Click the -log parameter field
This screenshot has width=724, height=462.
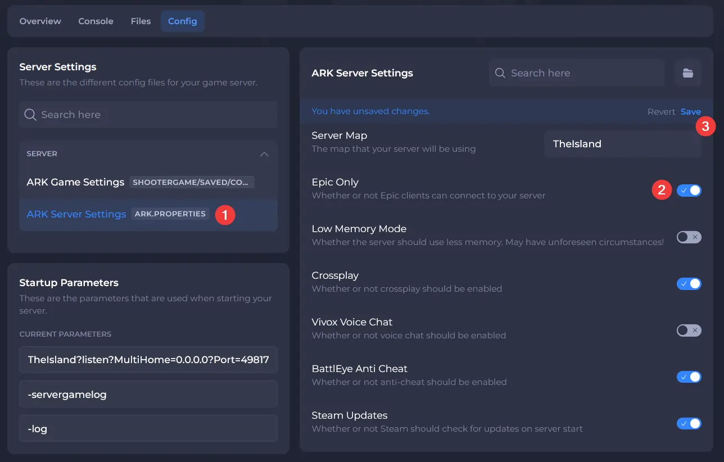[148, 428]
